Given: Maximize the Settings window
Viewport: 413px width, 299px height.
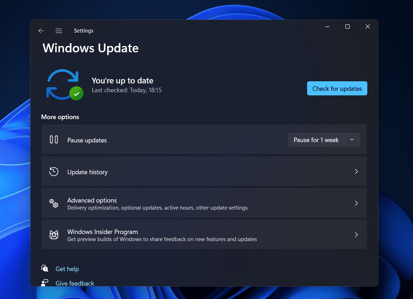Looking at the screenshot, I should click(347, 27).
